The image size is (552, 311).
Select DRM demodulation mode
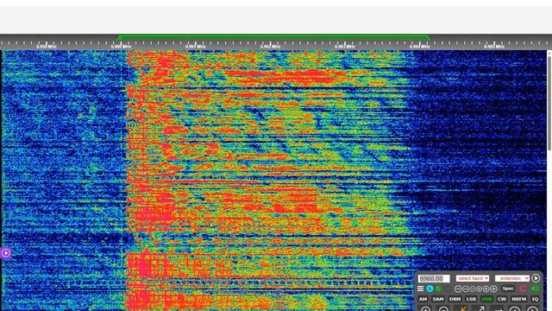455,299
